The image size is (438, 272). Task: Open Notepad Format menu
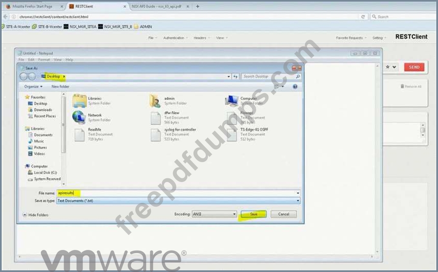tap(44, 60)
